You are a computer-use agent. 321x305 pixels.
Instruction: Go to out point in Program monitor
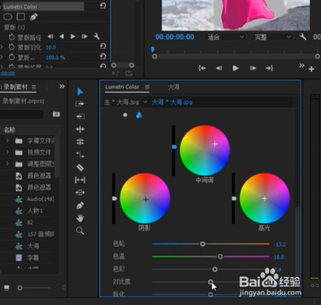(x=269, y=68)
